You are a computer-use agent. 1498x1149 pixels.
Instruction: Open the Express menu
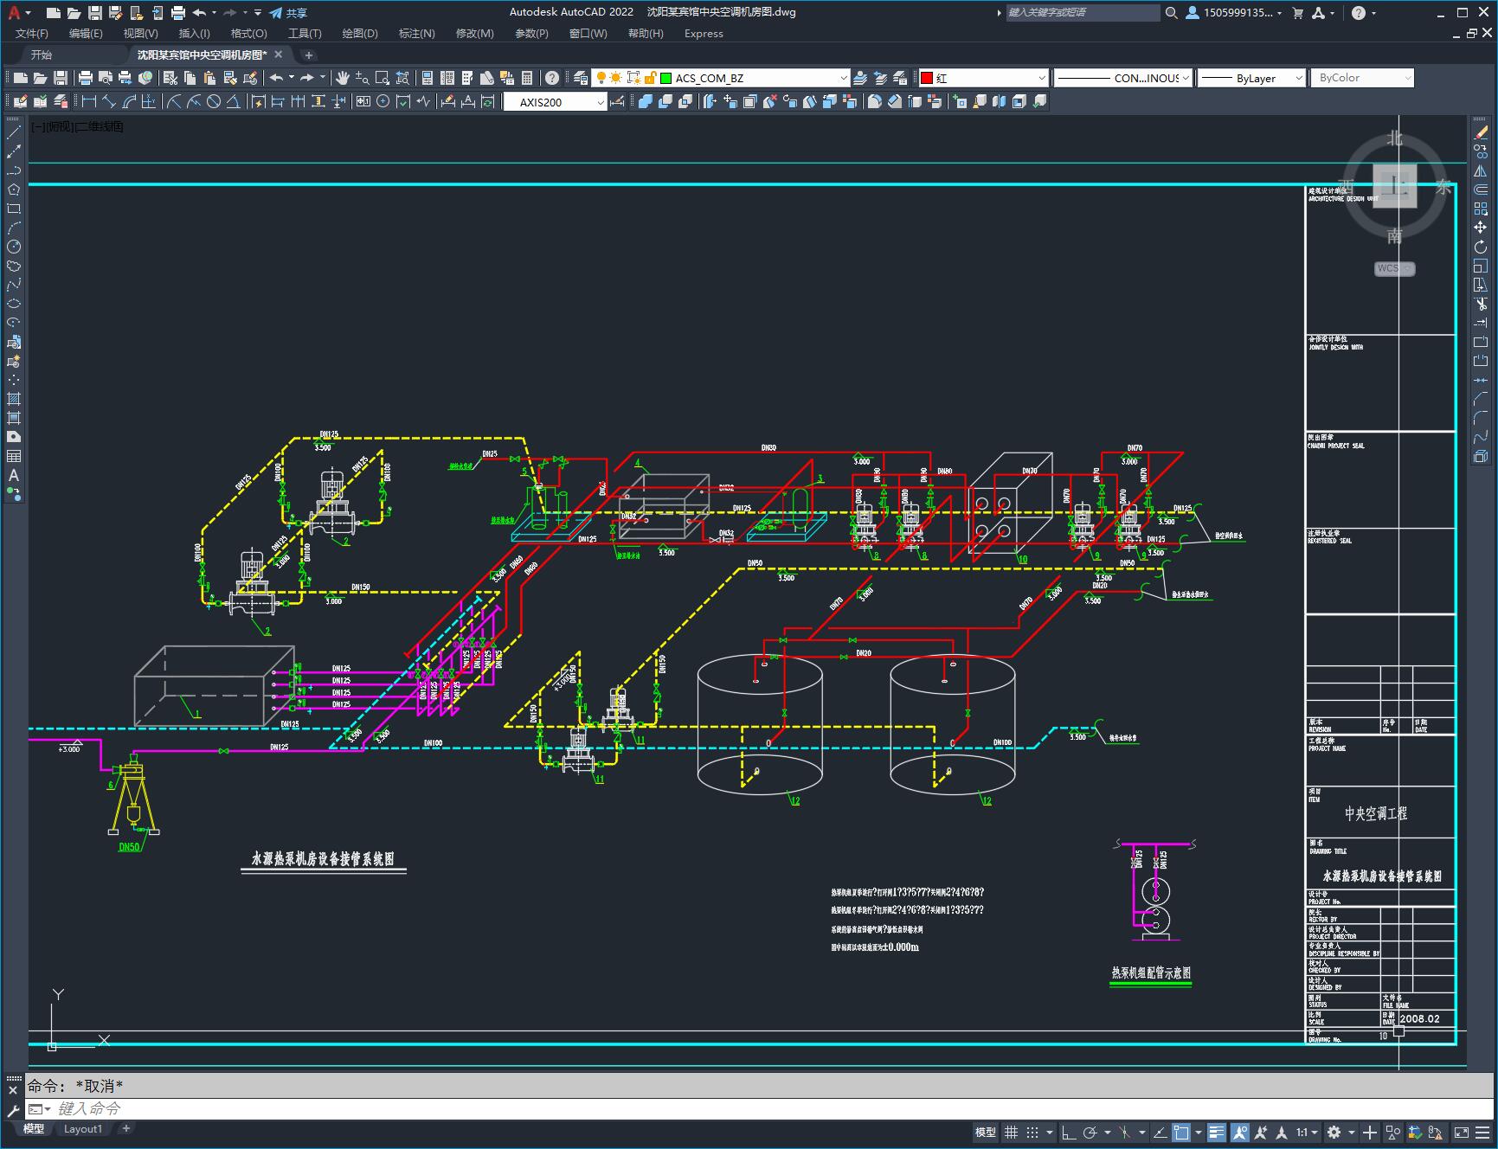pyautogui.click(x=704, y=33)
